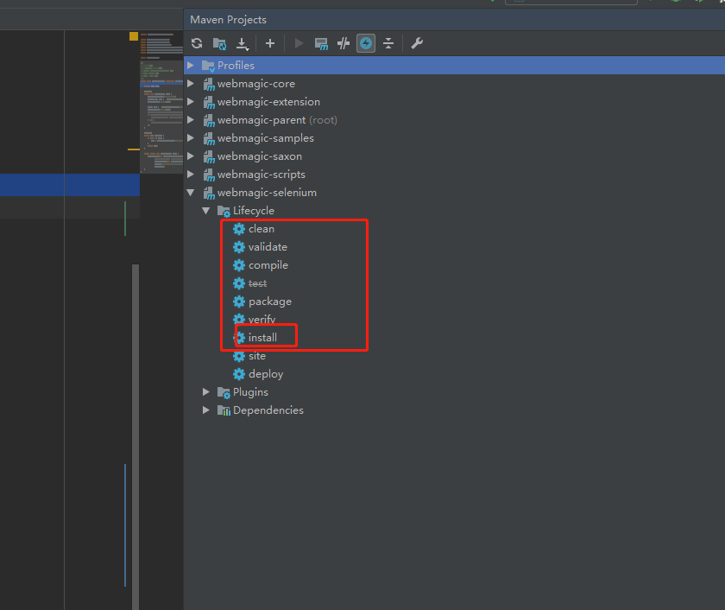The height and width of the screenshot is (610, 725).
Task: Click the Maven Projects panel title
Action: (228, 20)
